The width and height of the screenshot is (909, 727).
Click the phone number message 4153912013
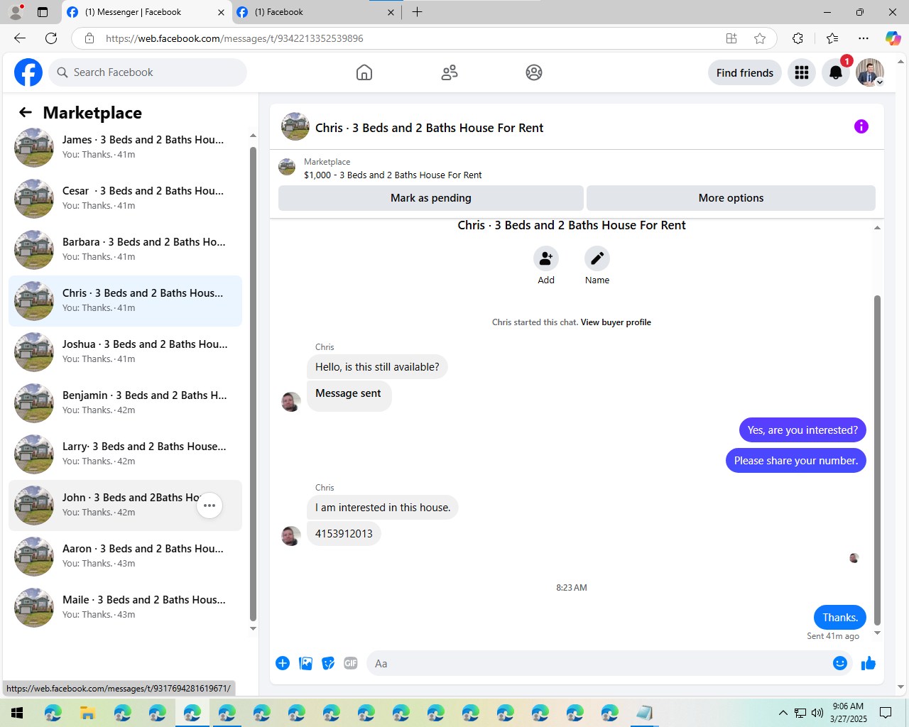click(x=344, y=534)
